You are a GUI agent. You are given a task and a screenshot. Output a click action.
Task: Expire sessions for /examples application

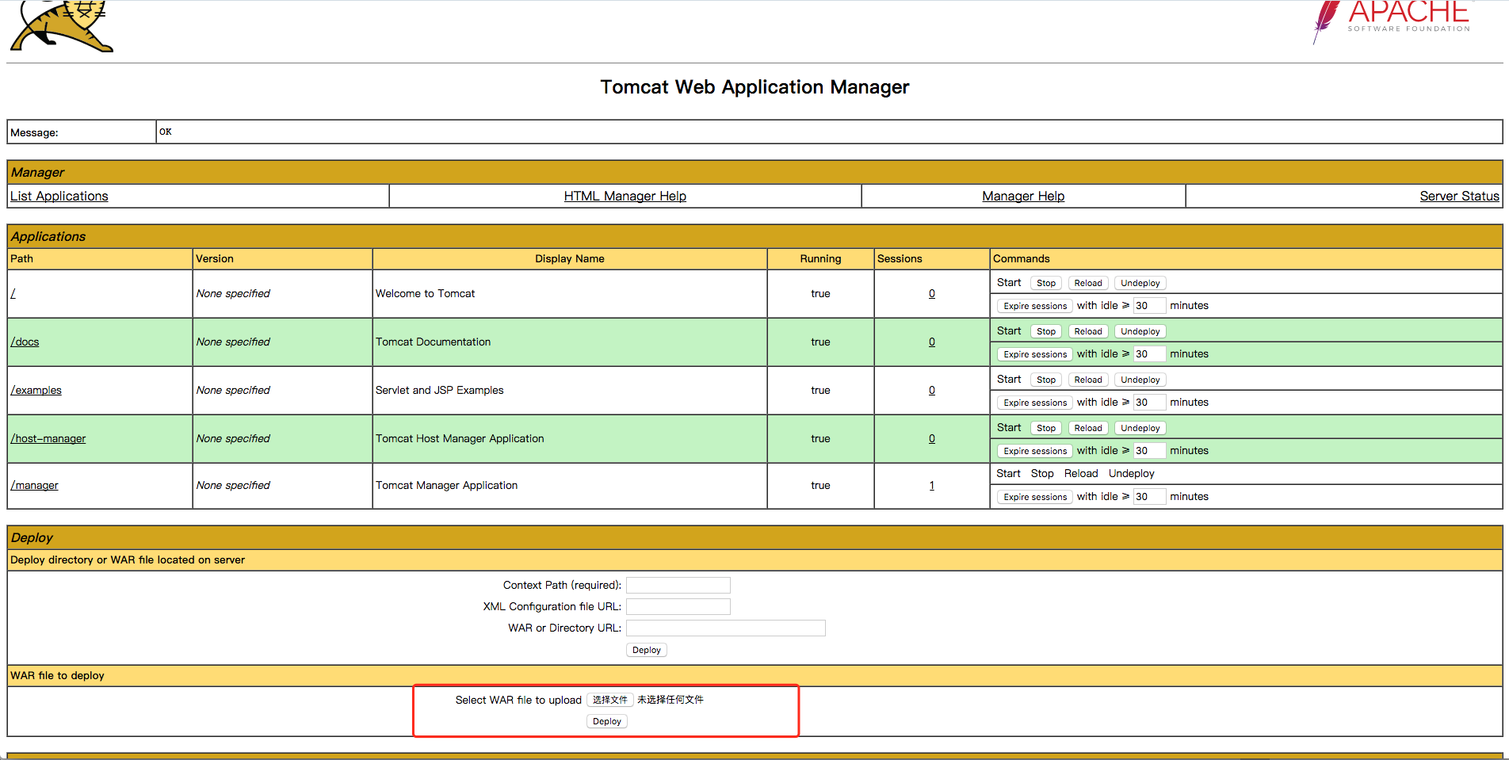coord(1035,403)
